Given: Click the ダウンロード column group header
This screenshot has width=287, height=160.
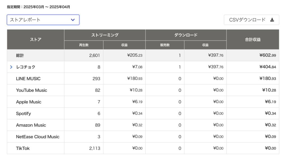Looking at the screenshot, I should pos(186,35).
